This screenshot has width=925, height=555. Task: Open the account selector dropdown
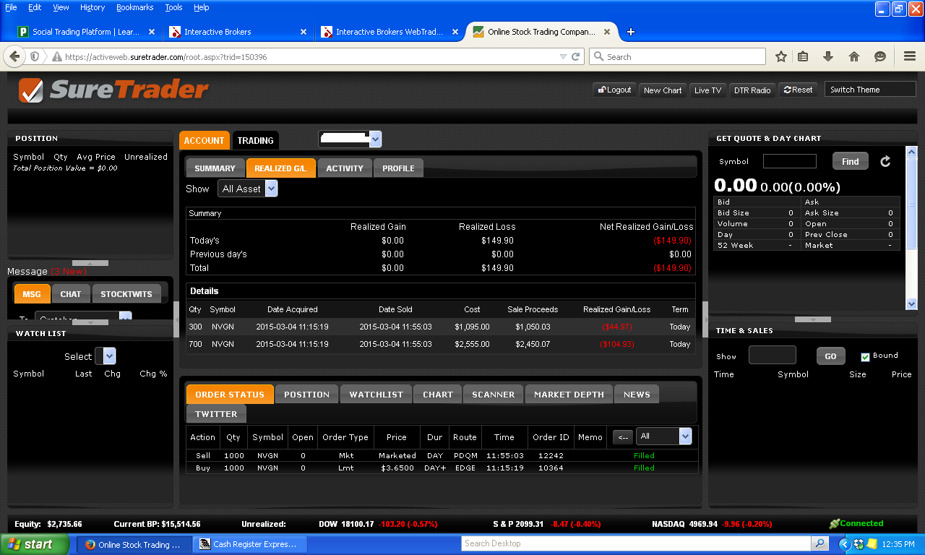point(375,139)
